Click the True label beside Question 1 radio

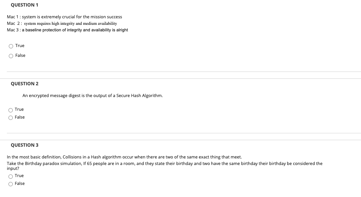click(20, 46)
